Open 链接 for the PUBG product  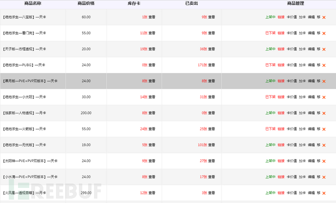point(281,65)
